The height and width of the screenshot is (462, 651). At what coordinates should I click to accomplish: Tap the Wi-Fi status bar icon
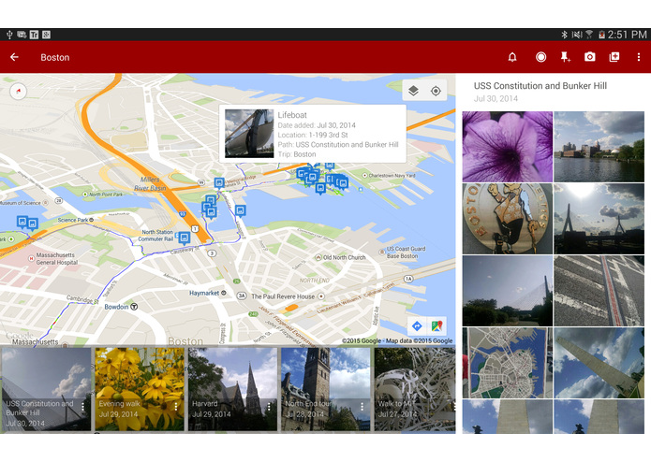click(589, 35)
